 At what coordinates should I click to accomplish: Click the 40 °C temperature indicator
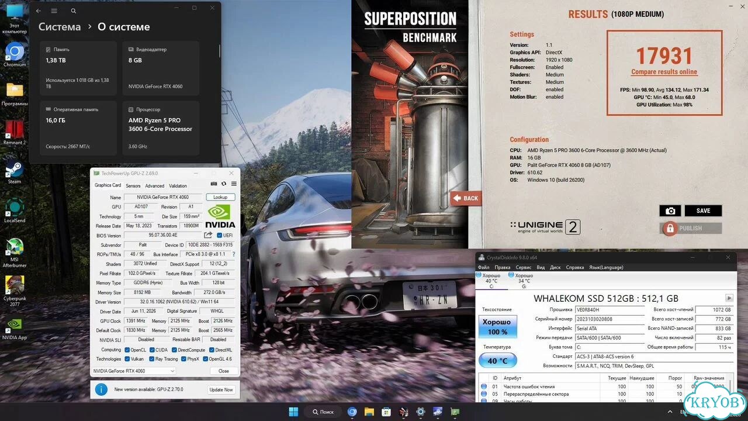click(497, 360)
